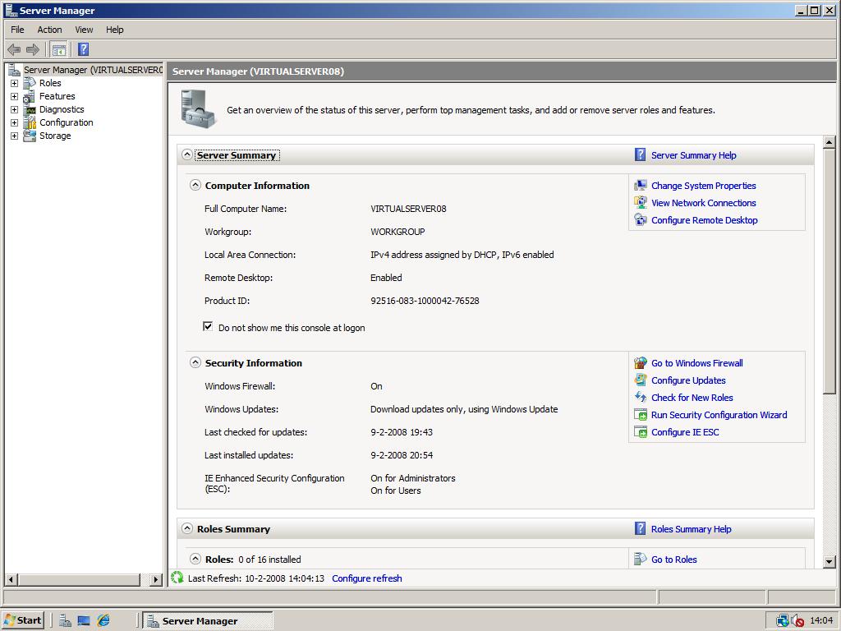
Task: Open the Action menu
Action: pyautogui.click(x=49, y=30)
